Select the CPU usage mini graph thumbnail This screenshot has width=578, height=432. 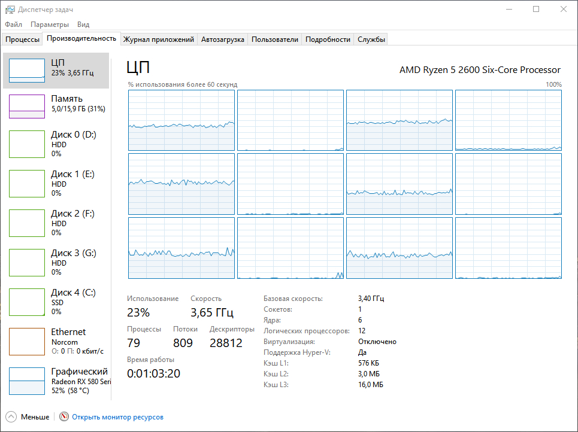[27, 71]
